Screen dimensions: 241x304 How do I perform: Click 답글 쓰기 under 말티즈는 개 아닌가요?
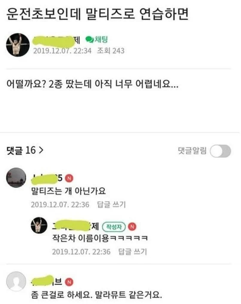[x=111, y=204]
